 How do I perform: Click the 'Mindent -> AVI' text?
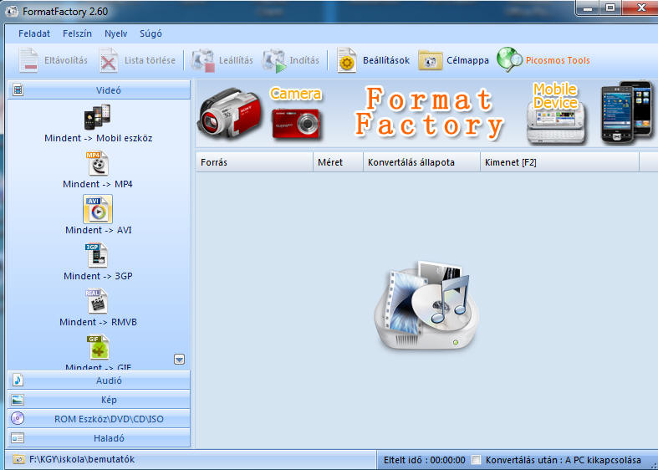pos(99,230)
